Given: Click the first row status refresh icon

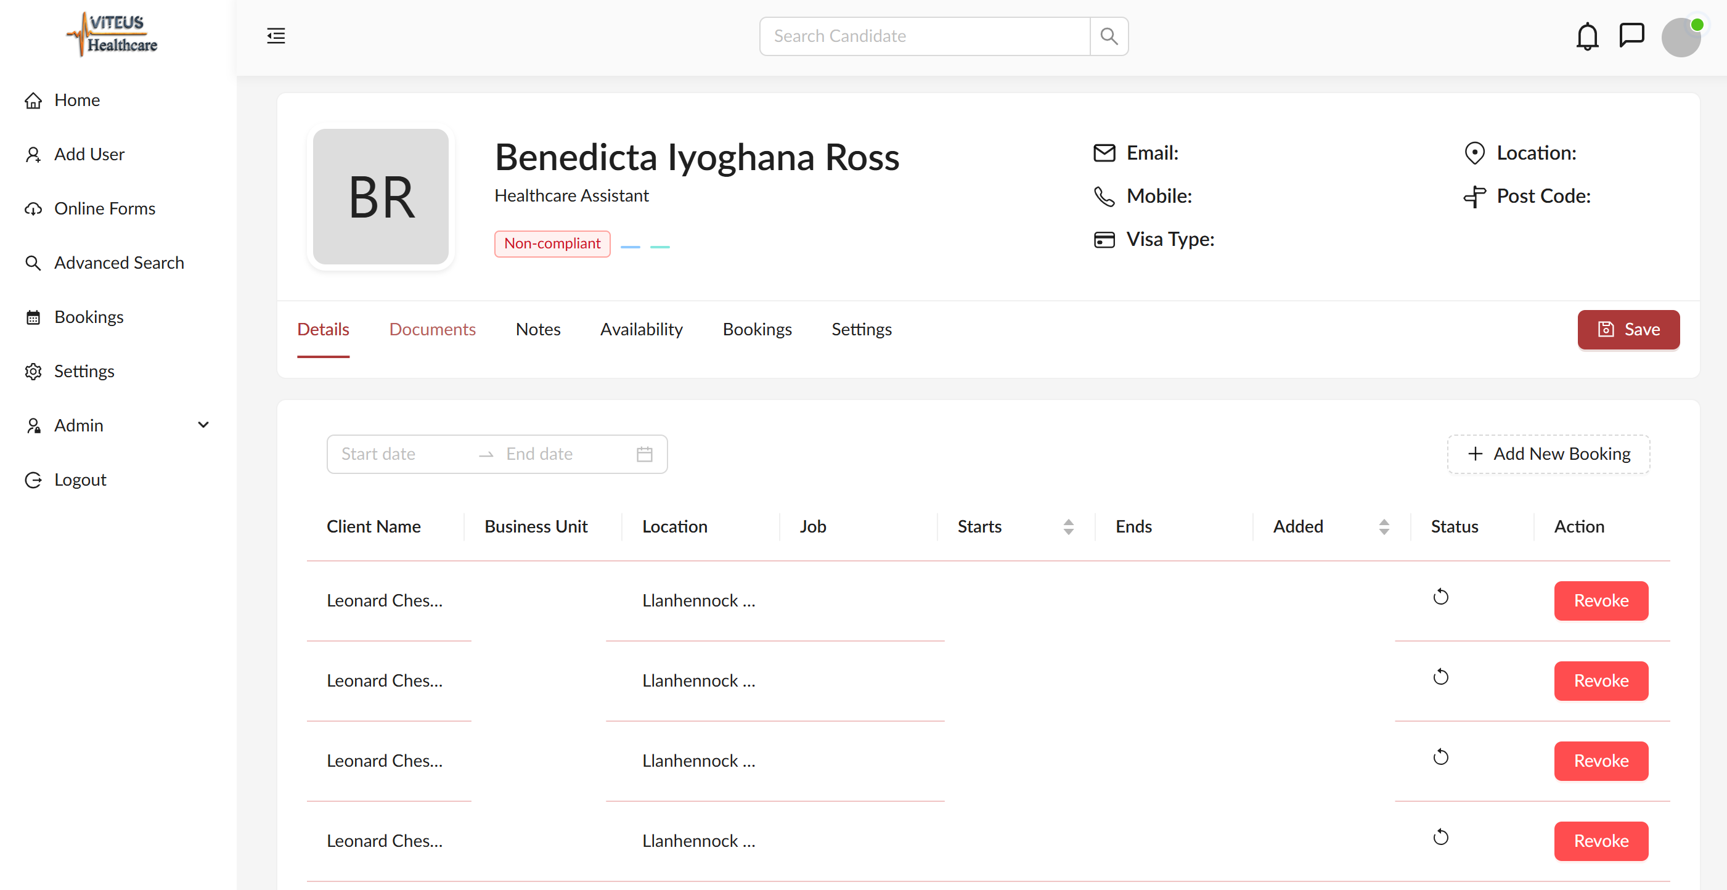Looking at the screenshot, I should 1440,597.
